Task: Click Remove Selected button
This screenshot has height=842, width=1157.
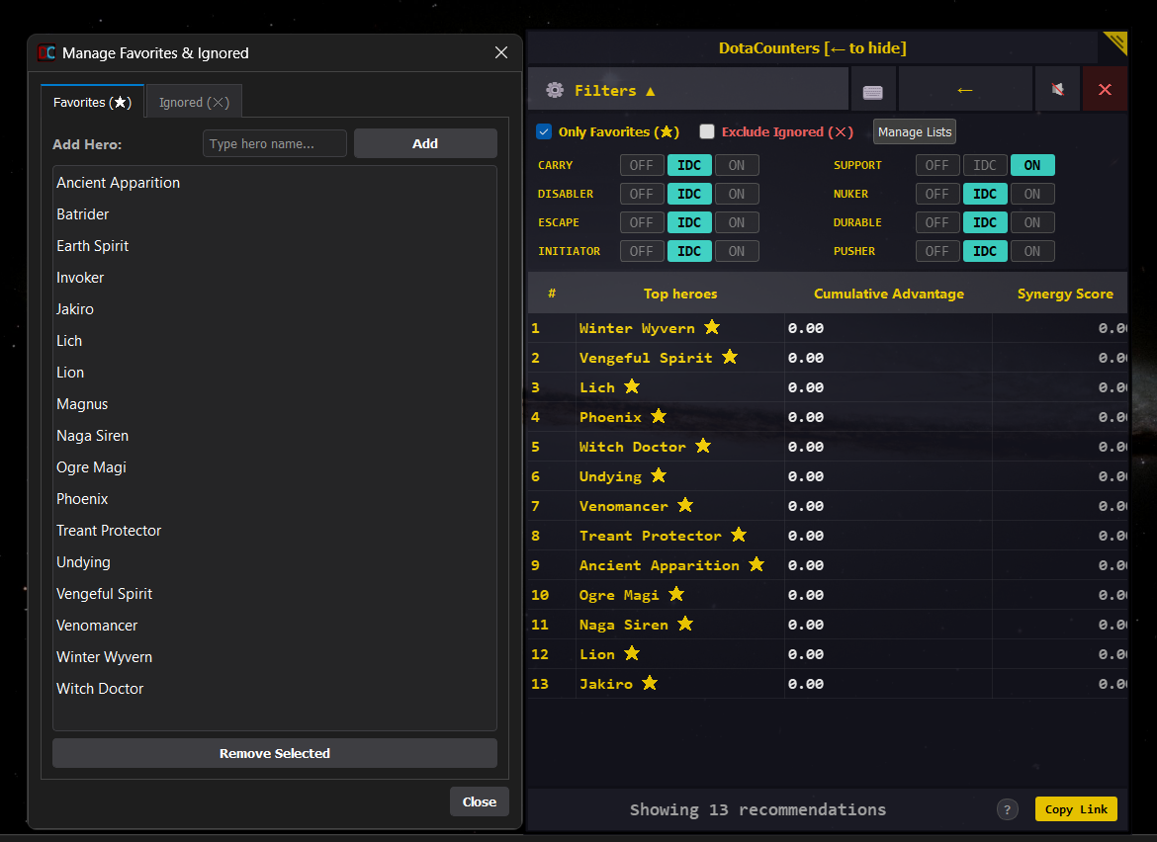Action: (275, 753)
